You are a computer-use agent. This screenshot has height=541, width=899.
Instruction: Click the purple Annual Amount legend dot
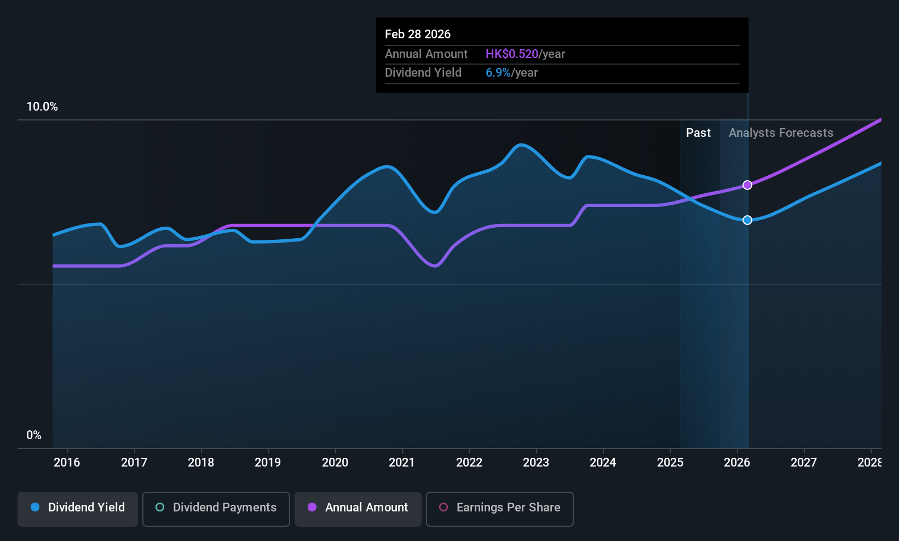312,508
